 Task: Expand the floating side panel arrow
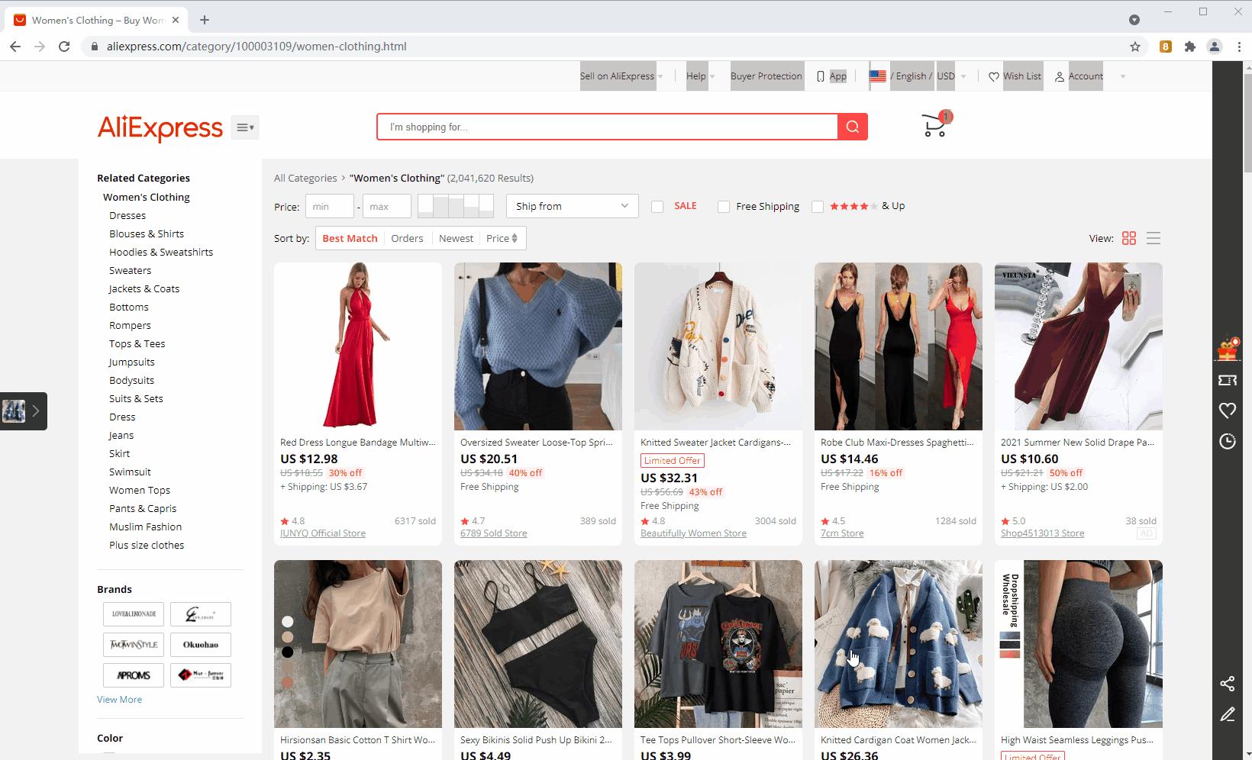(x=35, y=411)
